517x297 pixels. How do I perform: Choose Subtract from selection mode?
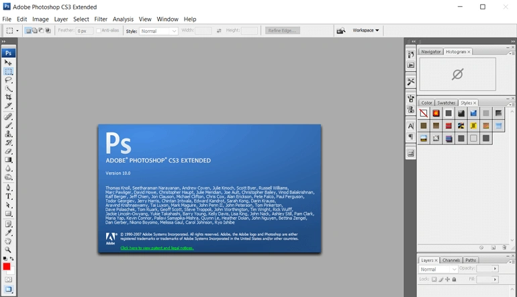coord(41,31)
